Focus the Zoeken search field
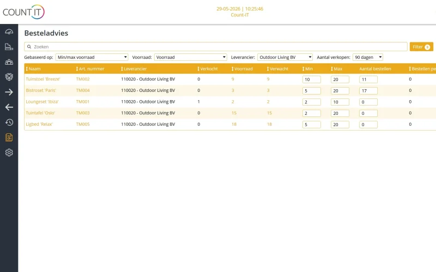Image resolution: width=436 pixels, height=272 pixels. 216,47
